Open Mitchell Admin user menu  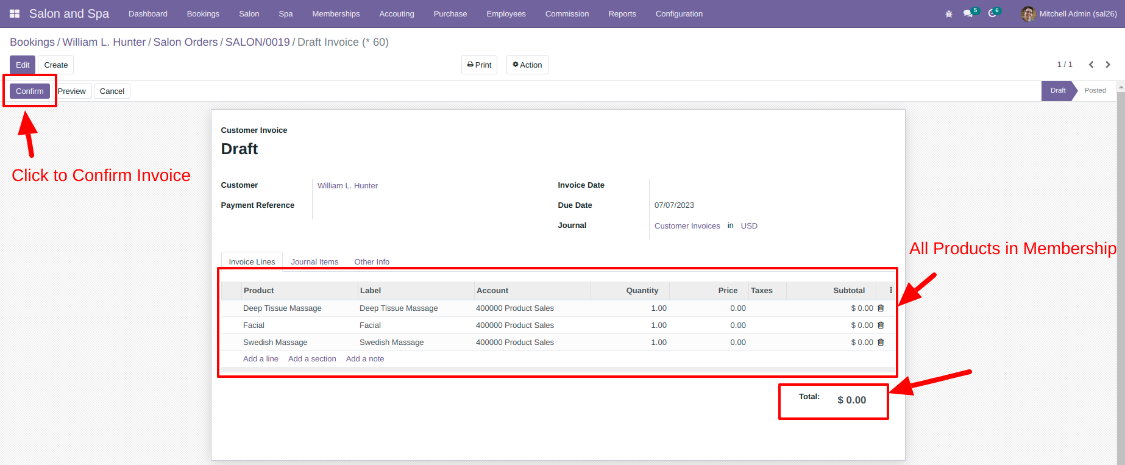[x=1069, y=13]
